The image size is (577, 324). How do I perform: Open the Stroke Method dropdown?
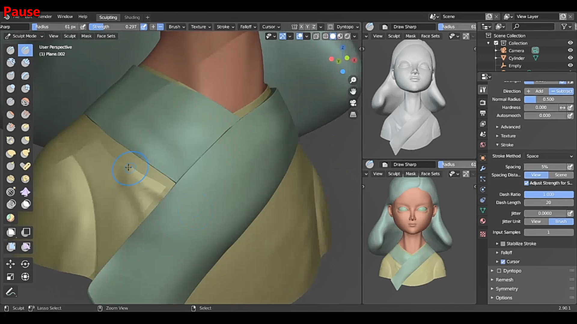tap(549, 156)
